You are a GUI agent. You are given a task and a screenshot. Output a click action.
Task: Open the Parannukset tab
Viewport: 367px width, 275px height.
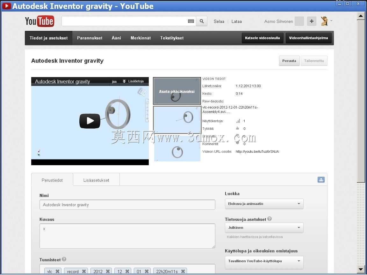click(x=90, y=38)
